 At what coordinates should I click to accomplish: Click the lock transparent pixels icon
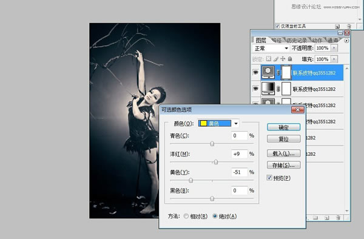pos(269,59)
